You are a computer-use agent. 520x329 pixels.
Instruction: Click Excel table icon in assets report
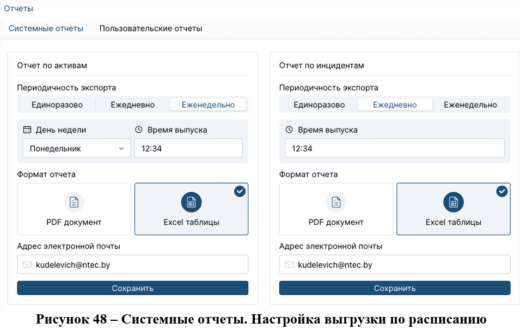click(x=191, y=203)
